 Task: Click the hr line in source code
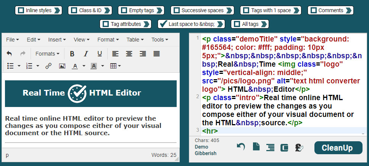[210, 131]
